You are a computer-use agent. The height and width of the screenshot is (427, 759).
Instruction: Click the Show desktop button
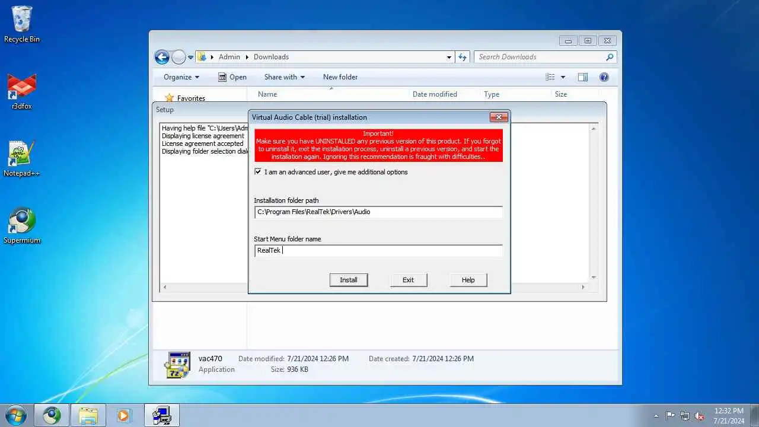click(754, 415)
